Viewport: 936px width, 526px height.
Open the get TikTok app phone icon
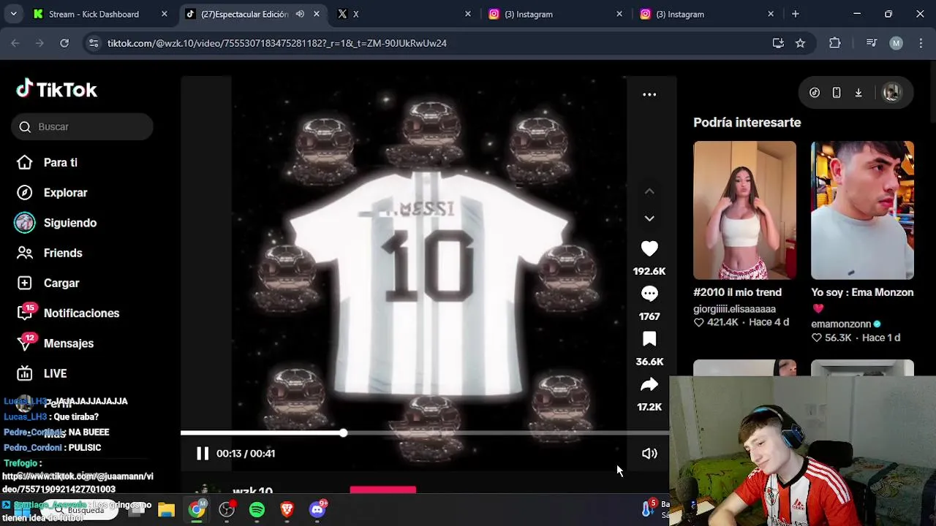coord(837,93)
